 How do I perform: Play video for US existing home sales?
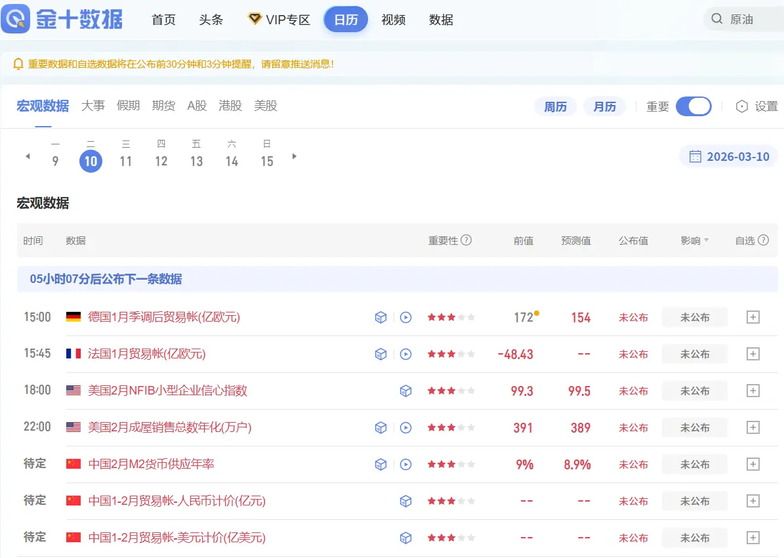click(x=405, y=428)
